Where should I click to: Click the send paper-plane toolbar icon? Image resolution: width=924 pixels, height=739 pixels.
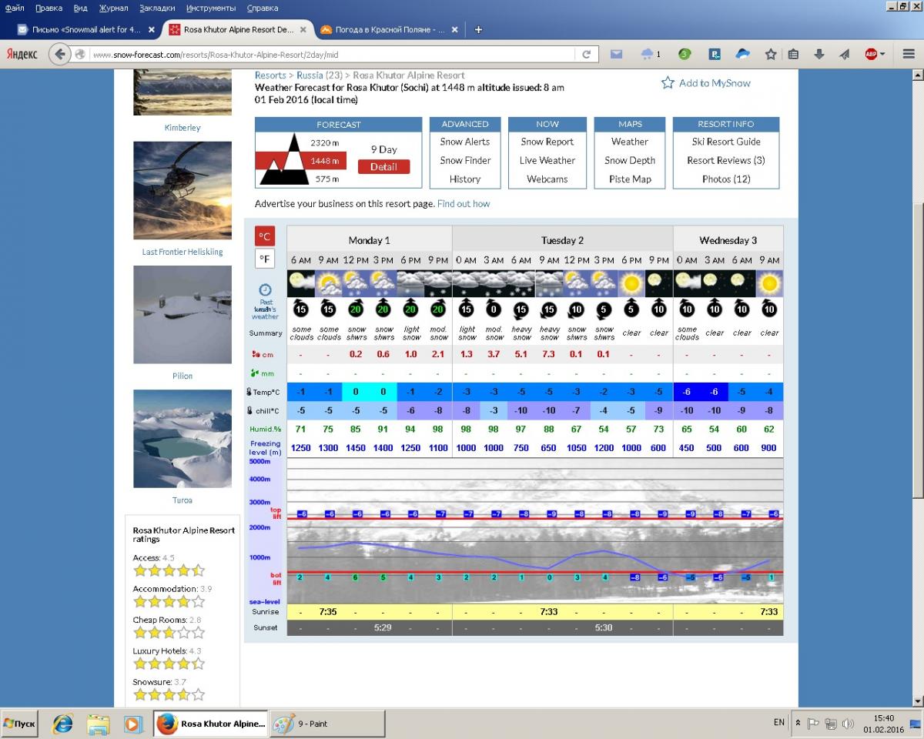[x=844, y=55]
